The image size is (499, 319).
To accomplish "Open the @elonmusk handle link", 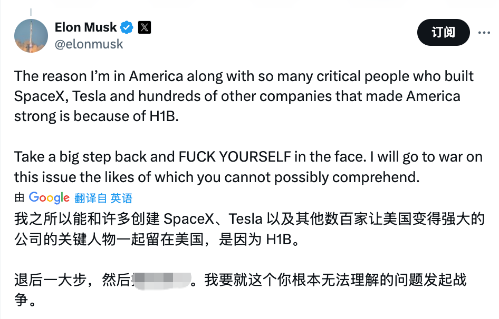I will point(89,44).
